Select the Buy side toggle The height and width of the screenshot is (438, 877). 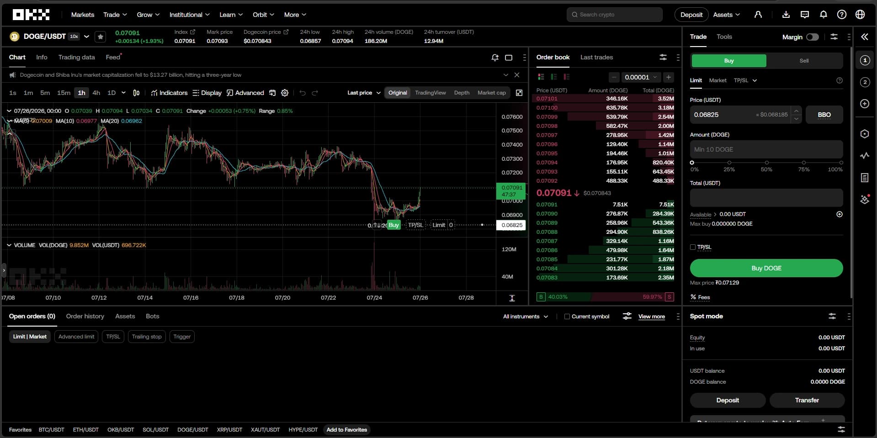(729, 61)
